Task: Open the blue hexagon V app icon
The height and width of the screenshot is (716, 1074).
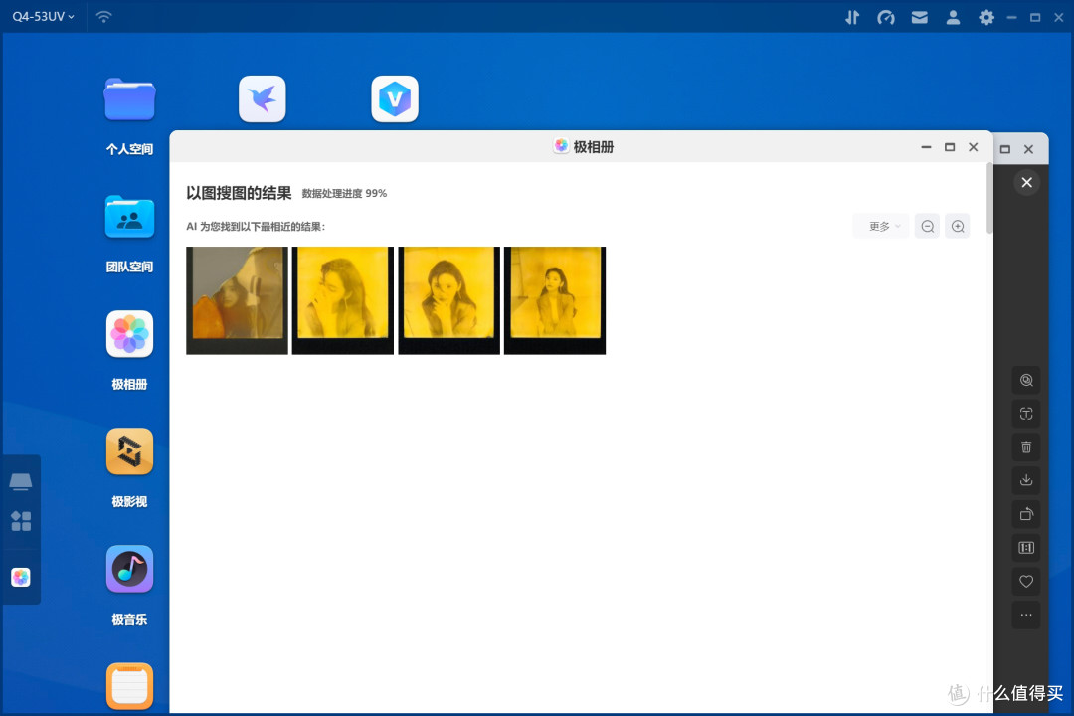Action: 395,98
